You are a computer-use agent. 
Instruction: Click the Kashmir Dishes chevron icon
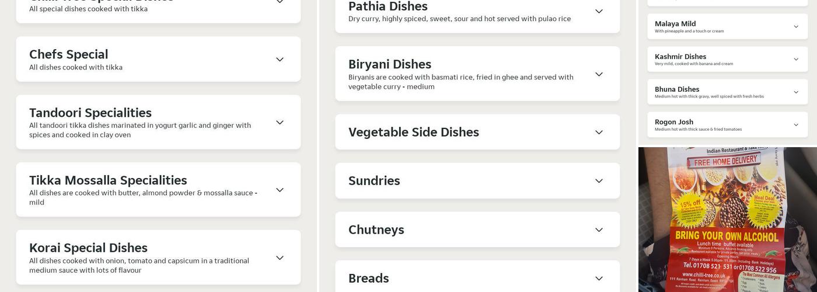(796, 60)
